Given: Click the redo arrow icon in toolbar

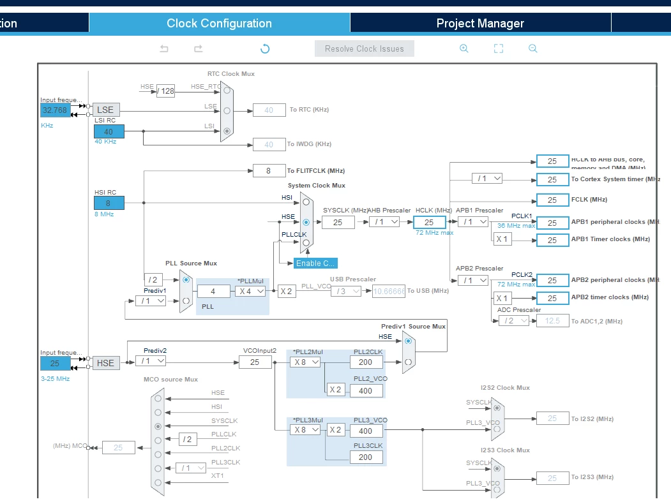Looking at the screenshot, I should click(x=198, y=48).
